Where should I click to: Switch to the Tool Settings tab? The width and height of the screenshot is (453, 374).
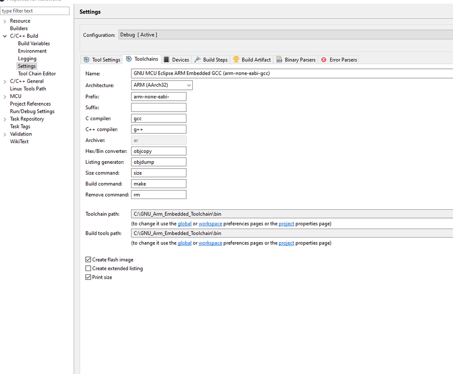(102, 60)
